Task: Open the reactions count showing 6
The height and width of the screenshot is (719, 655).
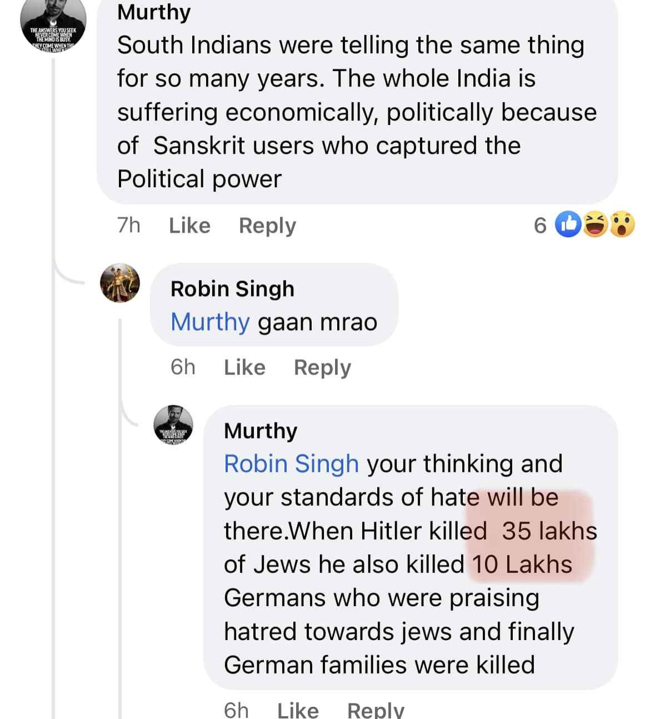Action: coord(540,225)
